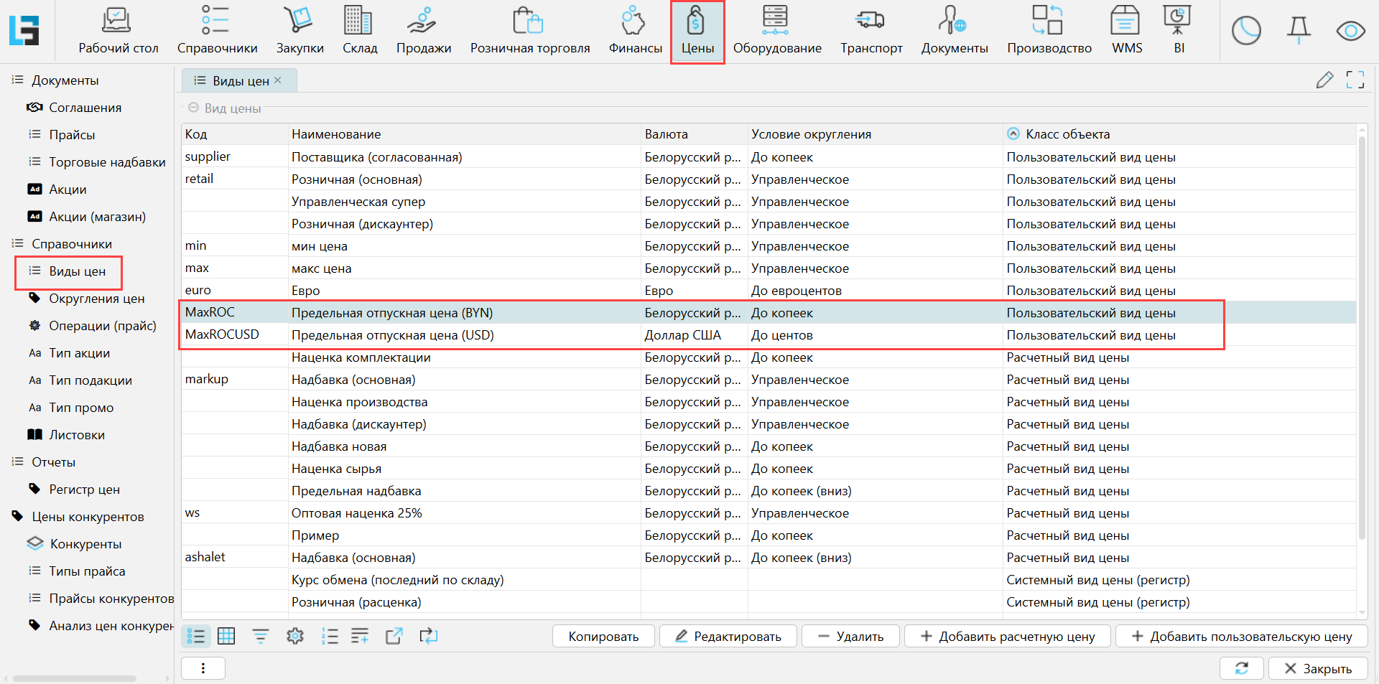The width and height of the screenshot is (1379, 684).
Task: Click the pencil edit icon above the table
Action: 1324,80
